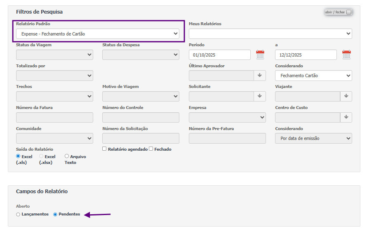Viewport: 374px width, 232px height.
Task: Open the Relatório Padrão dropdown
Action: [97, 34]
